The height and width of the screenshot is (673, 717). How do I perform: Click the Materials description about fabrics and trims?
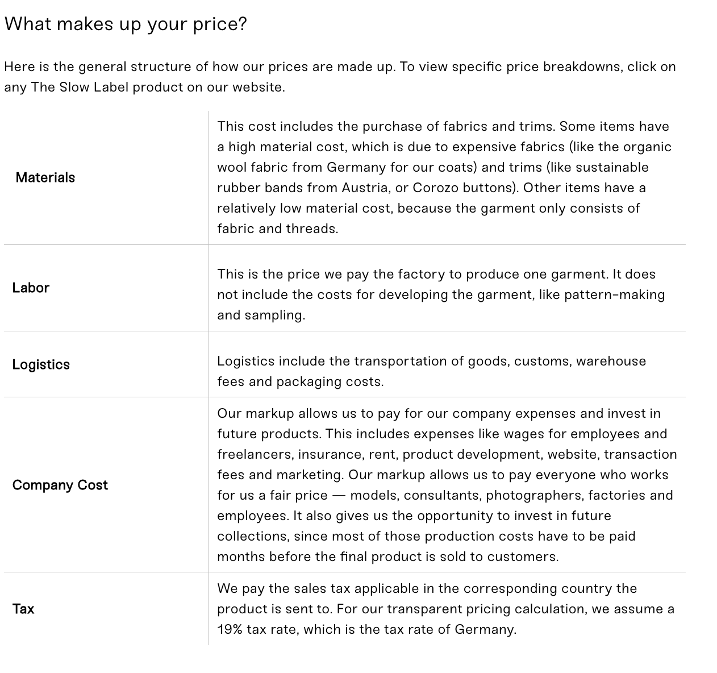pyautogui.click(x=444, y=177)
